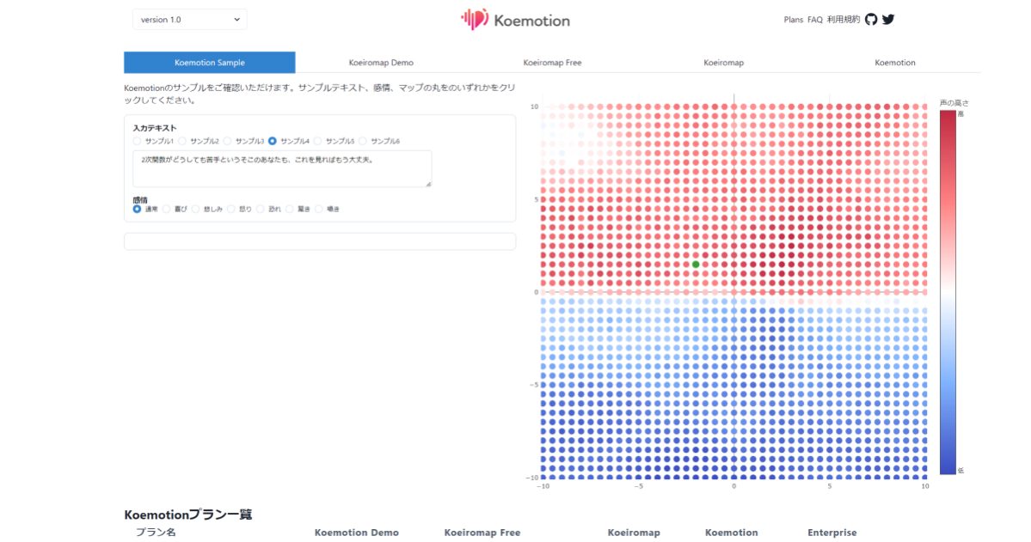Screen dimensions: 1031x542
Task: Switch to the Koeiromap Free tab
Action: pos(552,63)
